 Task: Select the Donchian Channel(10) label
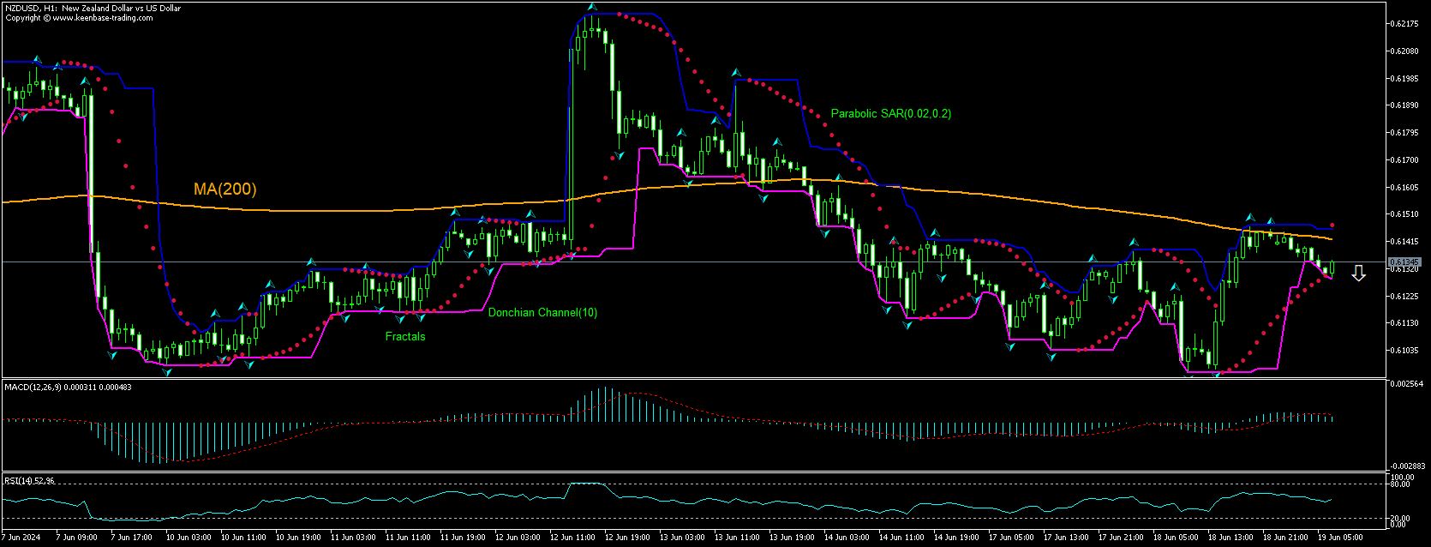[x=542, y=313]
